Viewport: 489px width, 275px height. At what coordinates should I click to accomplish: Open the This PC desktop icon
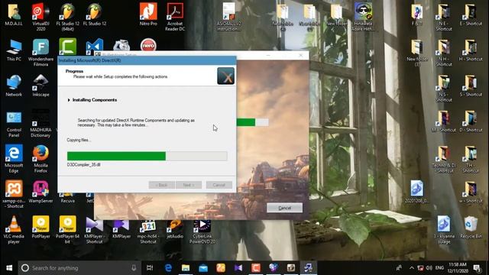pos(14,50)
